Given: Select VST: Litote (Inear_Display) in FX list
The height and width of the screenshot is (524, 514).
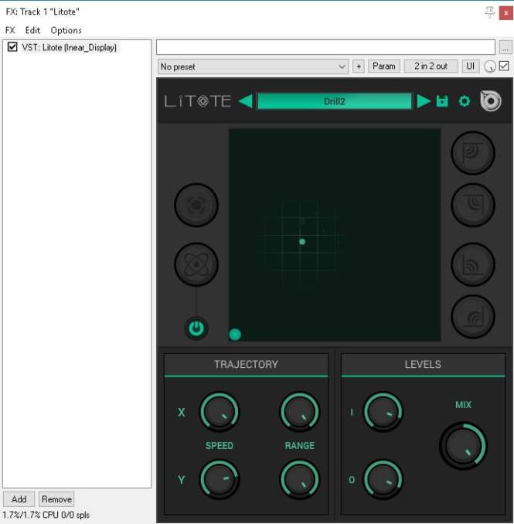Looking at the screenshot, I should [x=70, y=47].
